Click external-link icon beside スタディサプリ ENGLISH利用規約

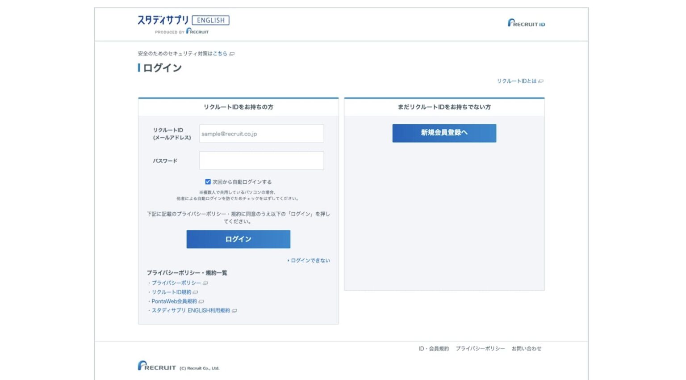(x=234, y=311)
